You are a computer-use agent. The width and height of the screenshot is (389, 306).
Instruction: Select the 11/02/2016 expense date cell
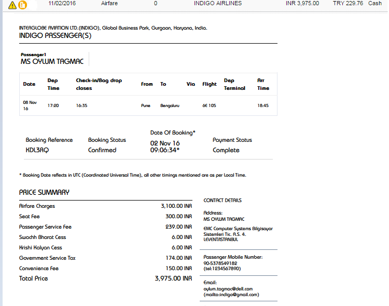tap(62, 3)
